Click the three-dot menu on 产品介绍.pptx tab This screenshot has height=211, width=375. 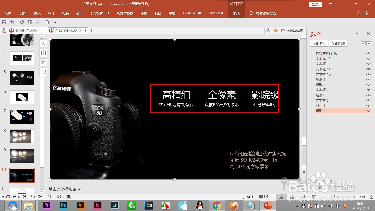pyautogui.click(x=86, y=30)
